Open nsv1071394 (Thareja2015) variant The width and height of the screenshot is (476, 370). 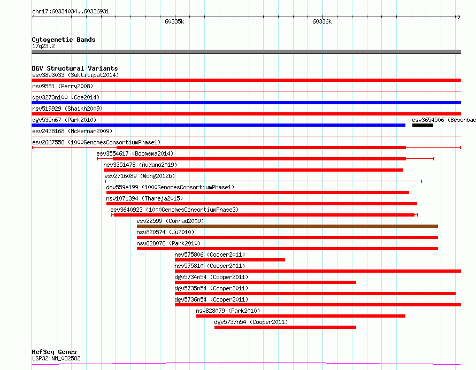click(144, 198)
